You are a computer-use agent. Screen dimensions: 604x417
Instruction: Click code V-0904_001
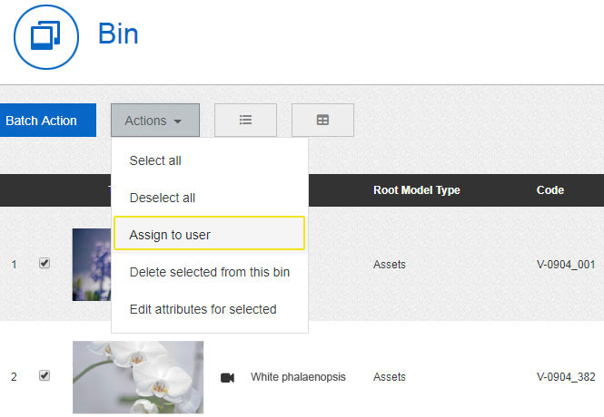565,265
